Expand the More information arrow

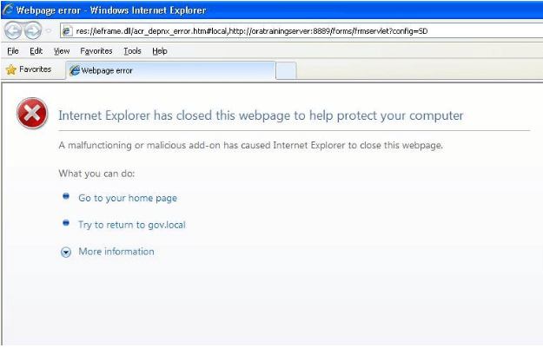point(66,252)
